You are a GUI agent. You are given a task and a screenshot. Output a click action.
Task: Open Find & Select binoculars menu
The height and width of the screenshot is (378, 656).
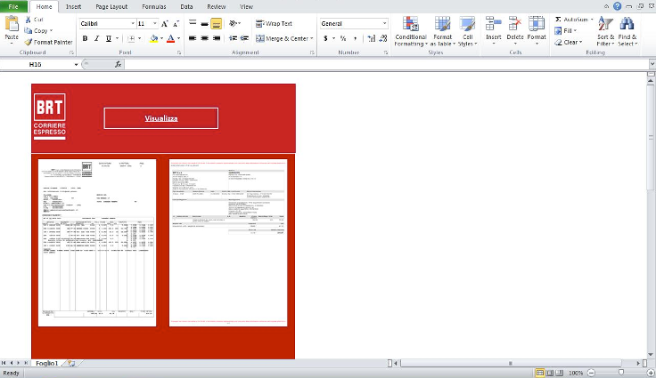click(x=627, y=31)
